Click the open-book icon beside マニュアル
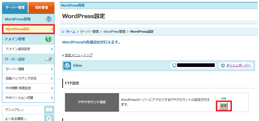This screenshot has height=121, width=259. click(x=49, y=110)
